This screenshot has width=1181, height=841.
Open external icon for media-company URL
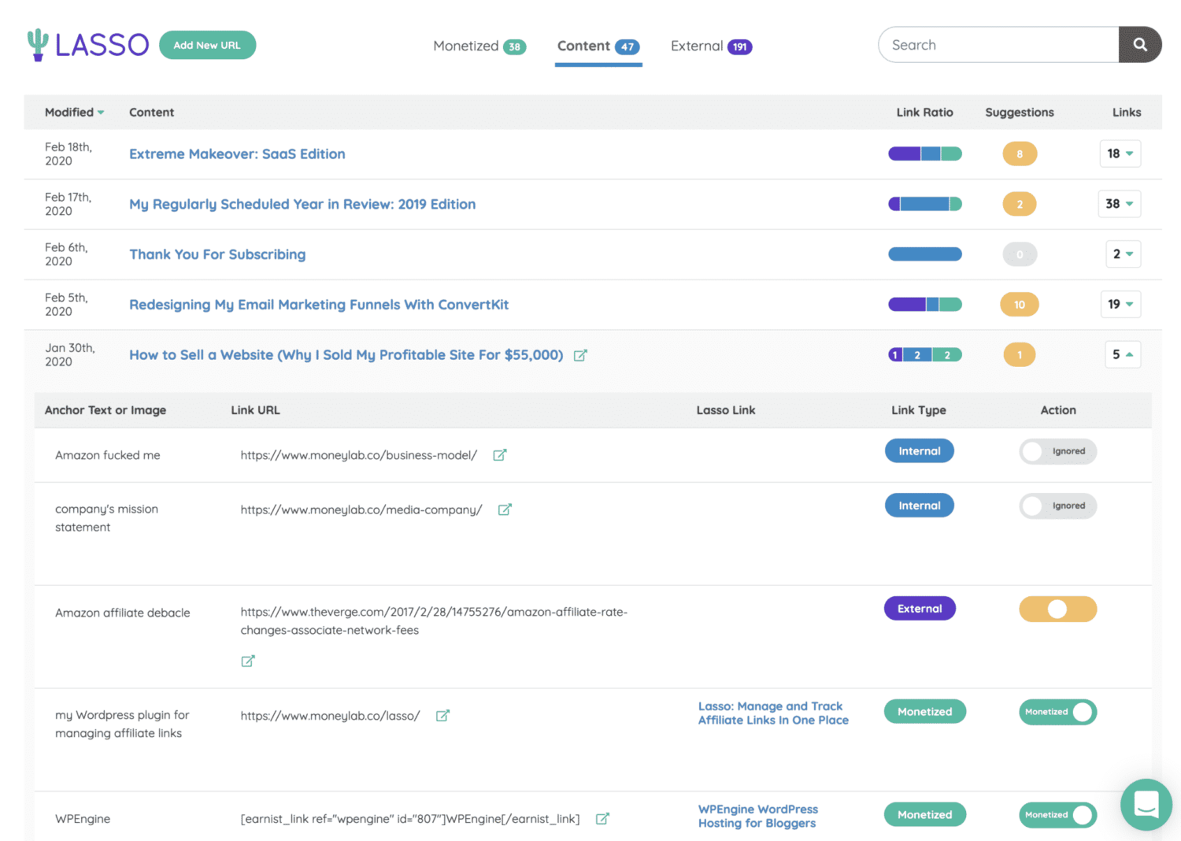505,509
